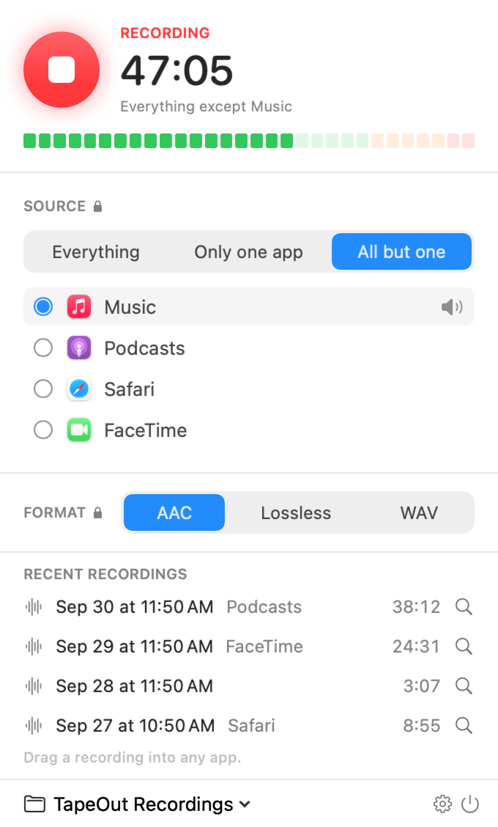The width and height of the screenshot is (498, 827).
Task: Click waveform icon of Sep 27 recording
Action: pos(34,726)
